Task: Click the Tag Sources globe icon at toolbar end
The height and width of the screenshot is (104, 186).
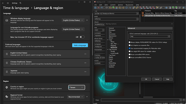Action: 184,8
